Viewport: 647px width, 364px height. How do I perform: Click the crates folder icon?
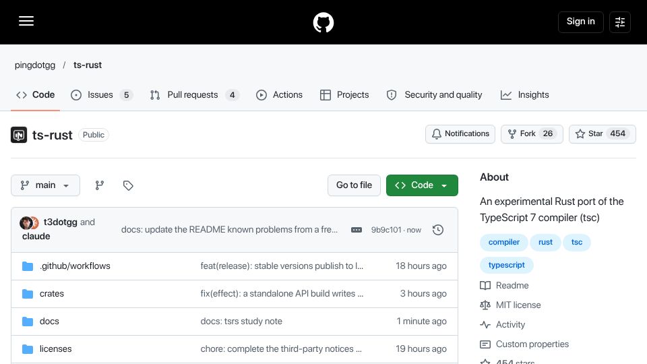[28, 294]
